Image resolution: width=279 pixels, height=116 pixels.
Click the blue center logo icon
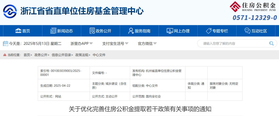coord(10,11)
